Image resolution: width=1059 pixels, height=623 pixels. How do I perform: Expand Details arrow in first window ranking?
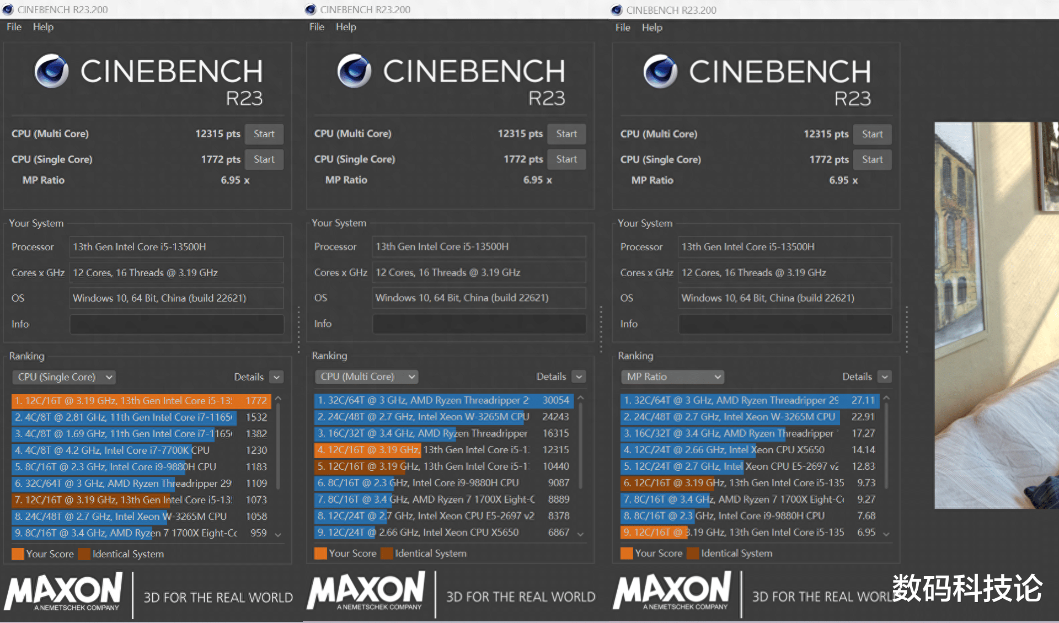[x=277, y=377]
